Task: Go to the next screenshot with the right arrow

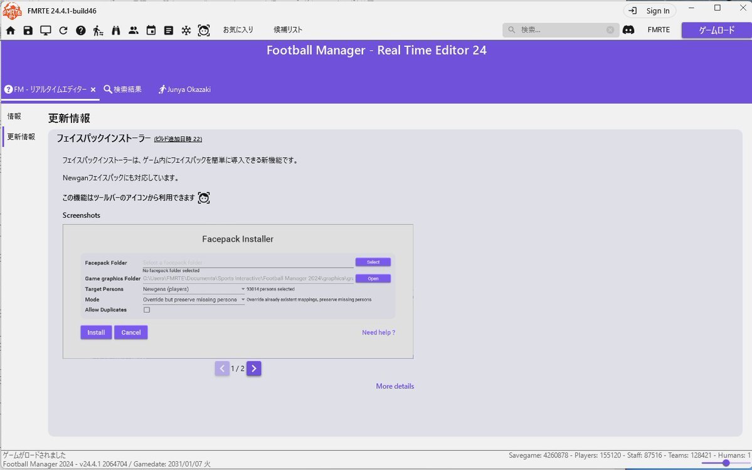Action: [x=254, y=368]
